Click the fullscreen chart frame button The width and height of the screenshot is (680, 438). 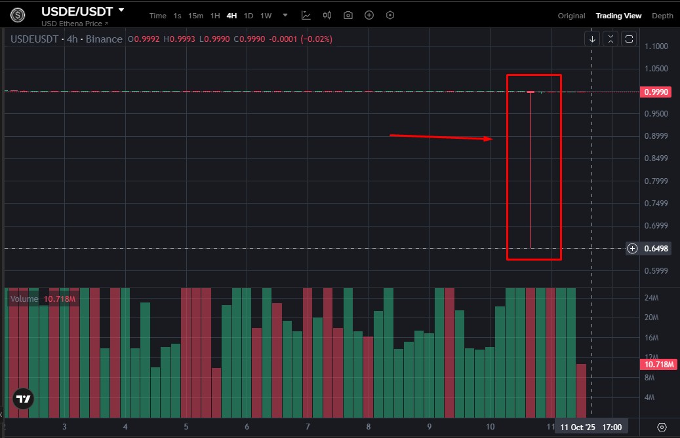(629, 39)
